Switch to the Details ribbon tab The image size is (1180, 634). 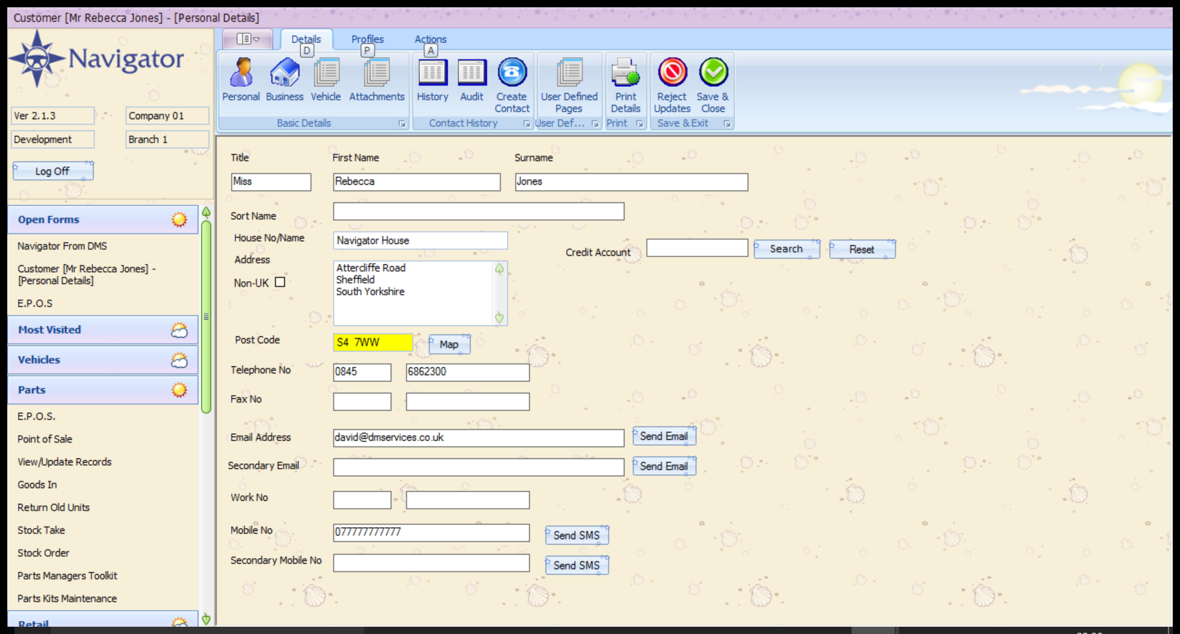pyautogui.click(x=306, y=39)
